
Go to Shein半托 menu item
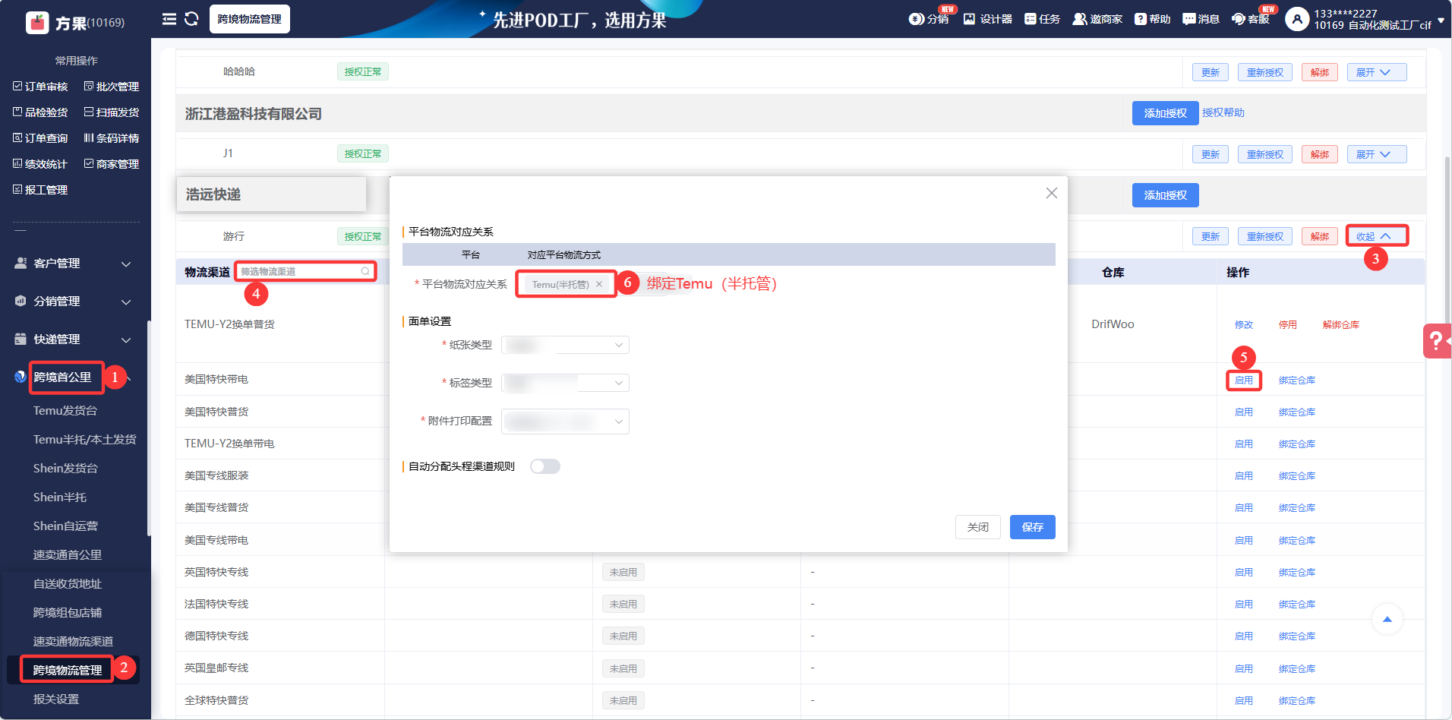tap(60, 497)
